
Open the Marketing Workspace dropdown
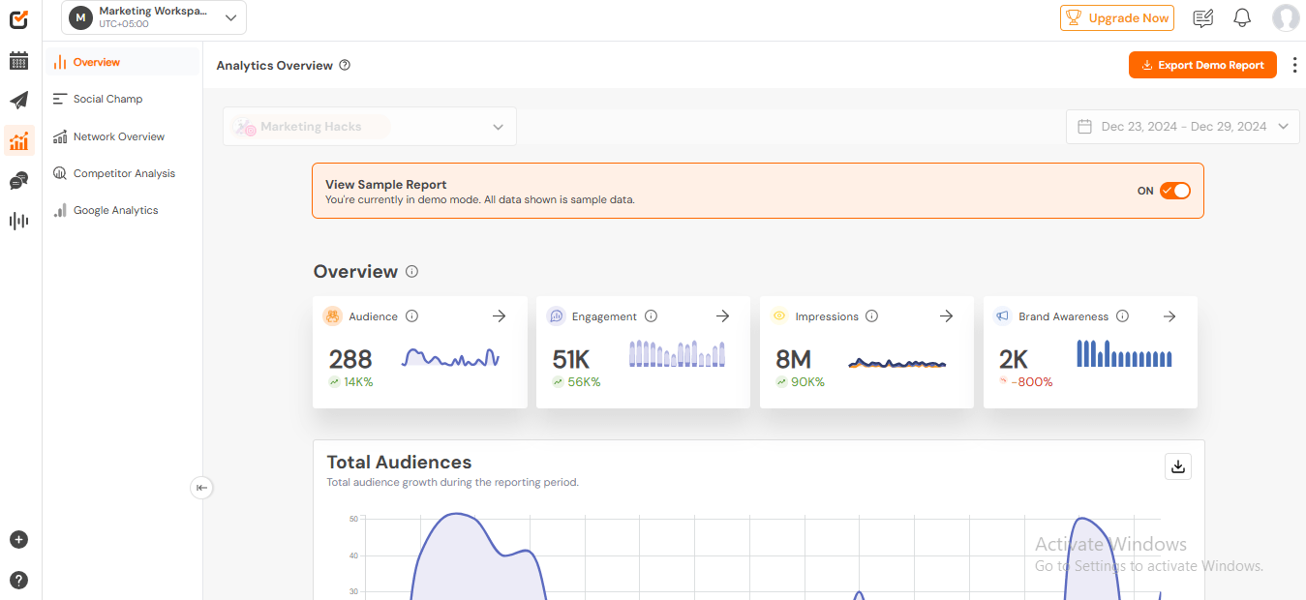pos(154,17)
